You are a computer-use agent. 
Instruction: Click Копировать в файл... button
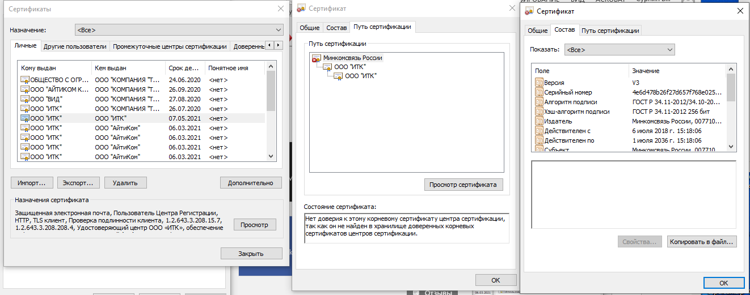pyautogui.click(x=702, y=242)
